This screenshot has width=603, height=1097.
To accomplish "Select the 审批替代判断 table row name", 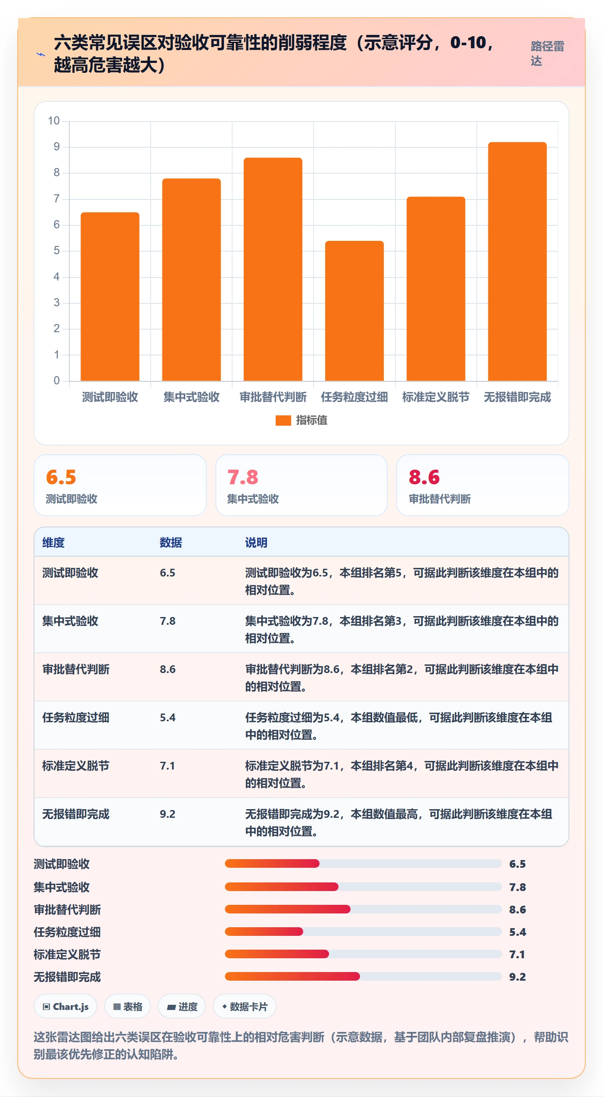I will [x=76, y=670].
